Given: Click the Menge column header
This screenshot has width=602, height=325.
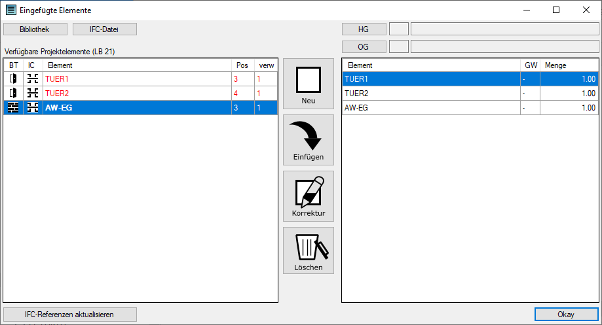Looking at the screenshot, I should coord(569,65).
